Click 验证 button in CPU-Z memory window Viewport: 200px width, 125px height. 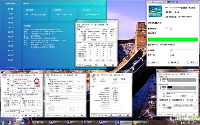tap(120, 115)
